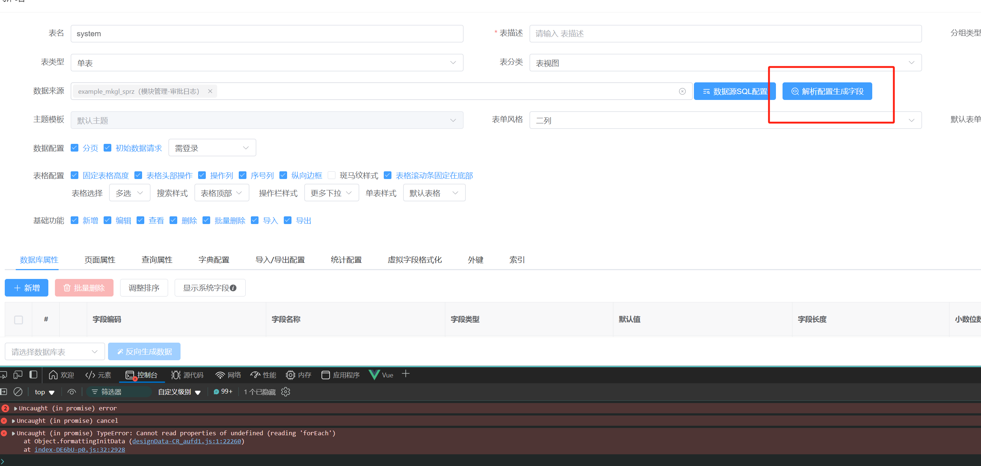Toggle device emulation icon in DevTools
Viewport: 981px width, 466px height.
18,375
